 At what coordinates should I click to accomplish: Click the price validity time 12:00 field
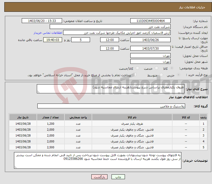tap(110, 48)
